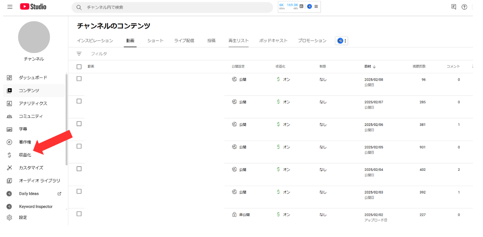Click the ダッシュボード dashboard icon in sidebar
This screenshot has height=237, width=483.
(x=10, y=78)
